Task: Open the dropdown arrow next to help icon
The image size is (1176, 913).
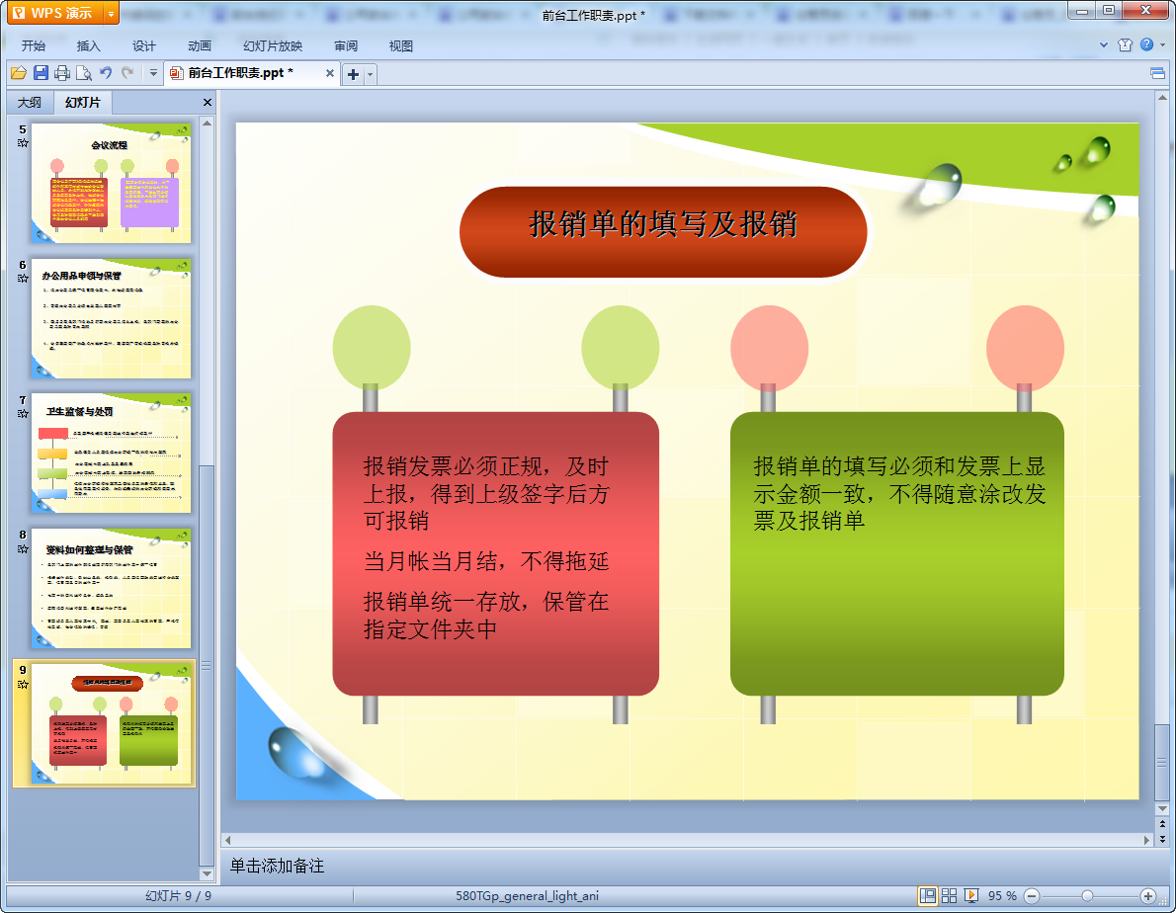Action: pos(1162,45)
